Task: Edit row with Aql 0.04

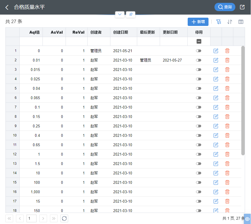Action: pos(216,88)
